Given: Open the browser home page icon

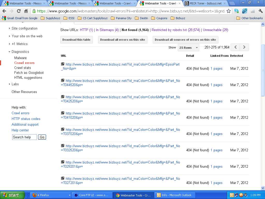Looking at the screenshot, I should click(x=26, y=11).
